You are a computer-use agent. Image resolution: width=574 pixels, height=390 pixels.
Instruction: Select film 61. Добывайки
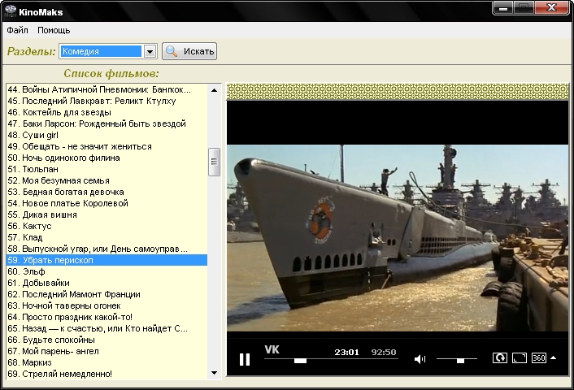coord(107,283)
